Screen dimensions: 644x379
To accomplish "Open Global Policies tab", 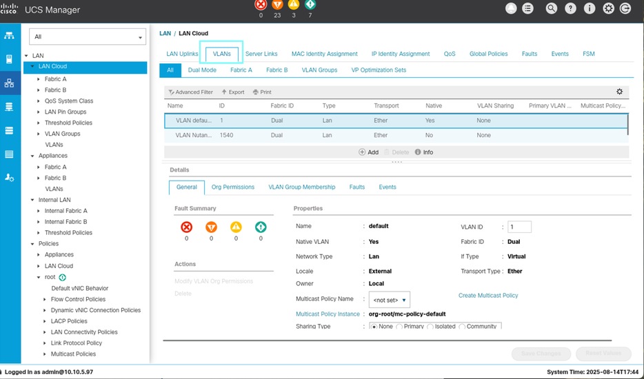I will pos(488,54).
